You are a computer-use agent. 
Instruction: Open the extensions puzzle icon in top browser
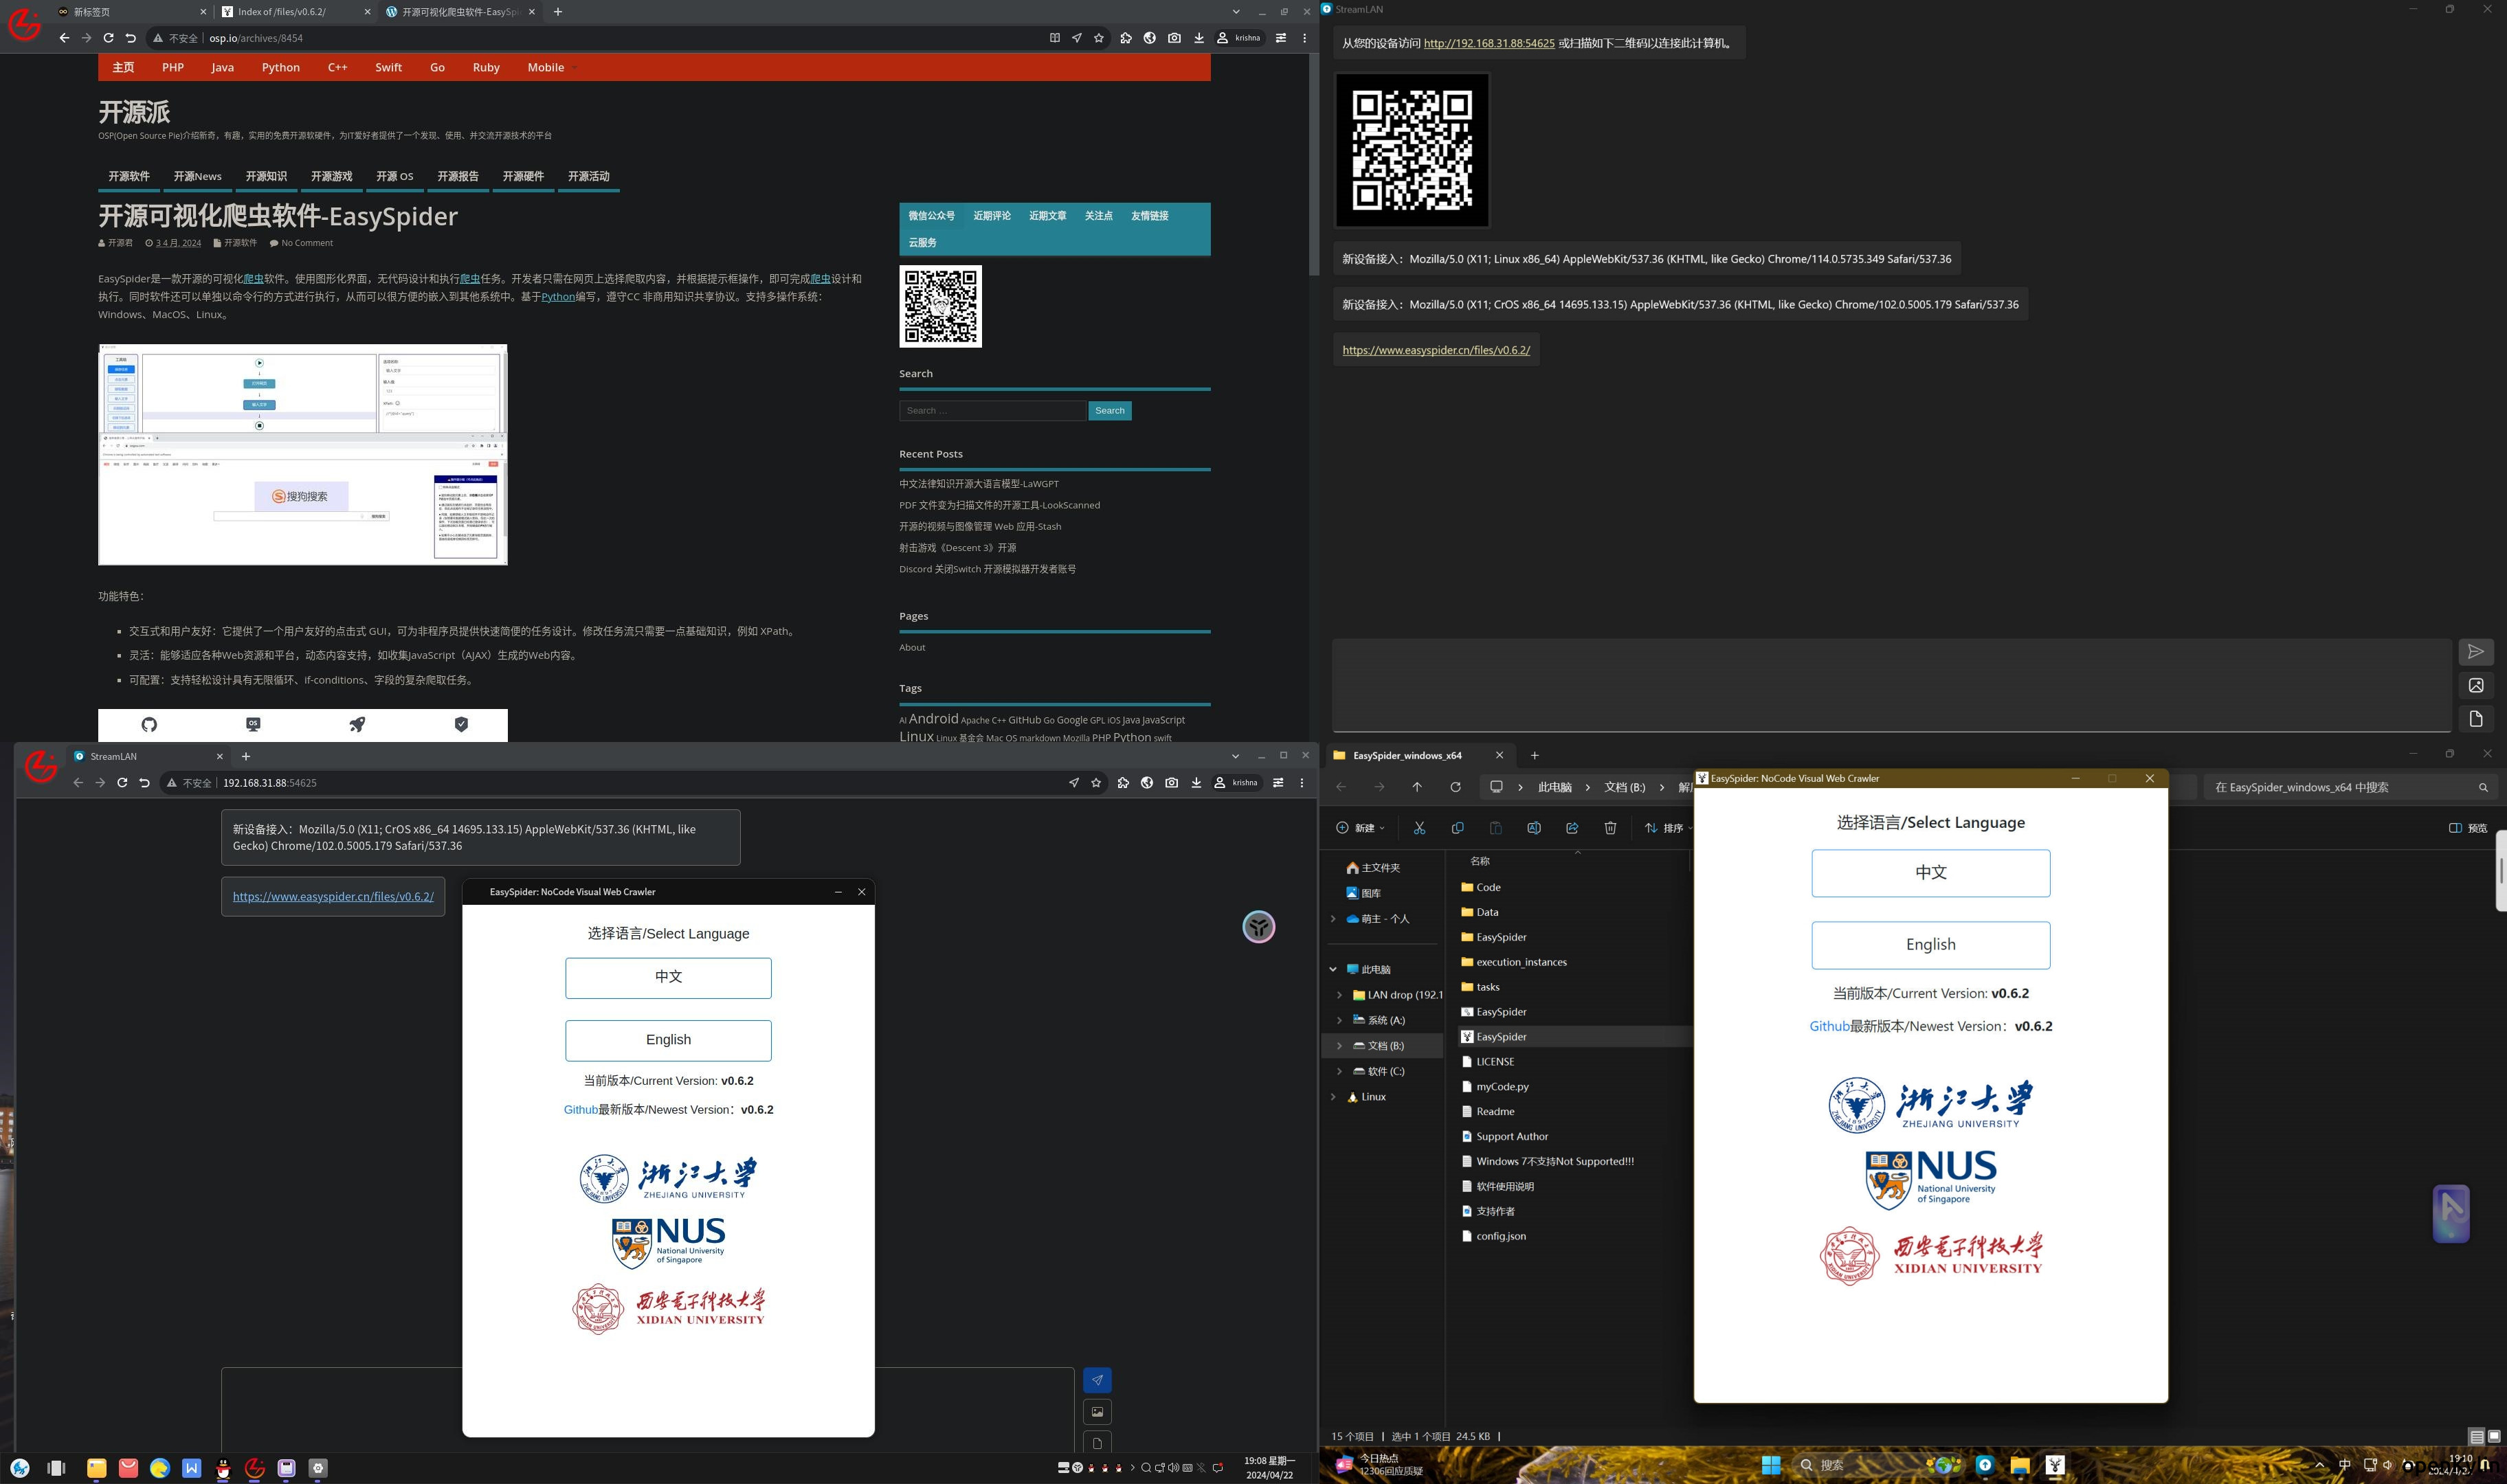click(x=1126, y=38)
